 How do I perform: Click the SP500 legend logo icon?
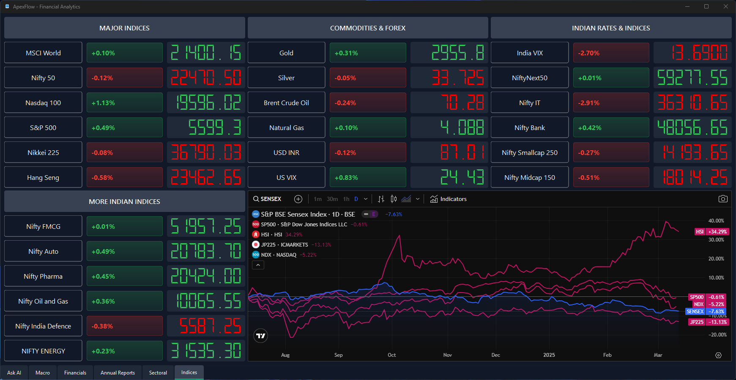tap(256, 224)
